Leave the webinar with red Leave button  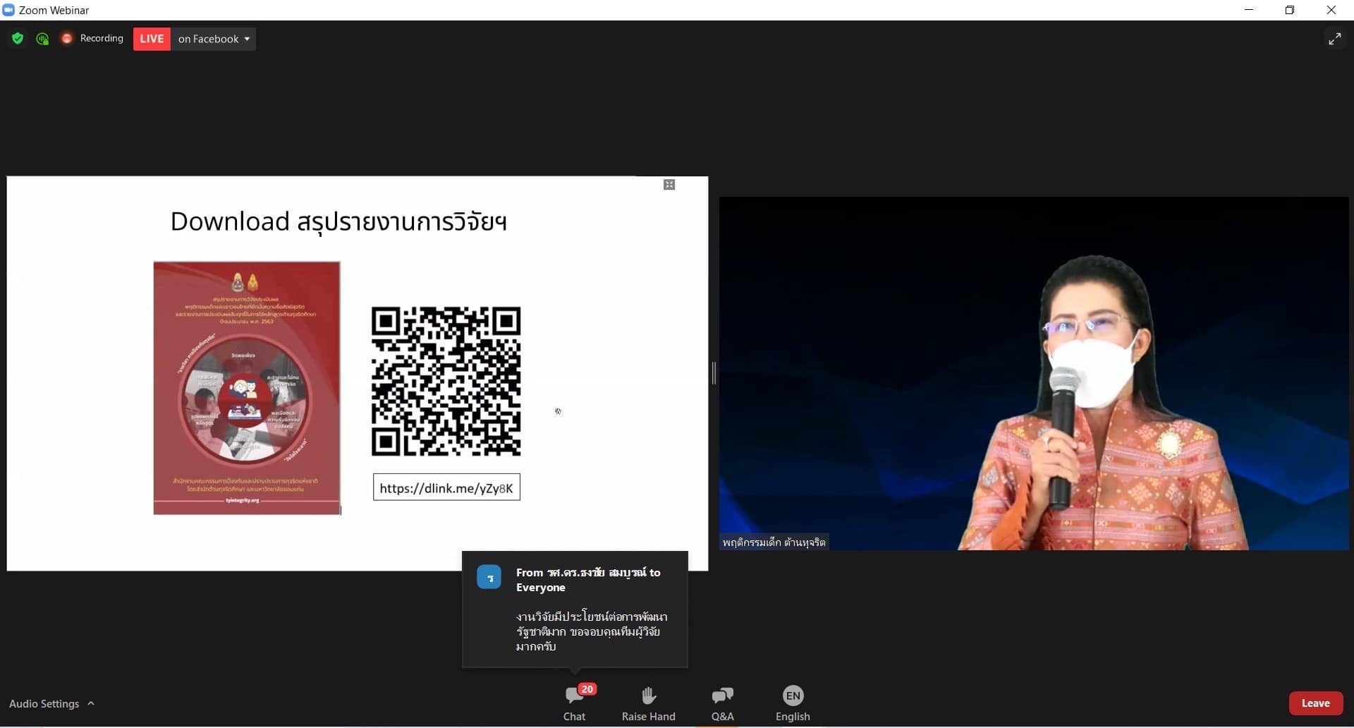click(1316, 703)
